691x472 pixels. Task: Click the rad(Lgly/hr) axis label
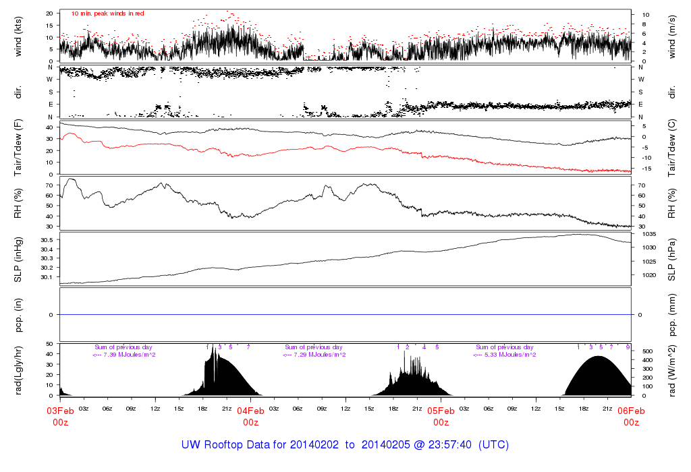[19, 370]
